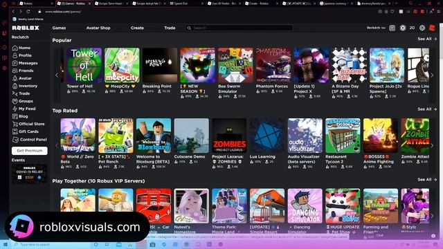The width and height of the screenshot is (443, 249).
Task: Open the Jewelry Land Atlanta bookmark
Action: point(28,19)
